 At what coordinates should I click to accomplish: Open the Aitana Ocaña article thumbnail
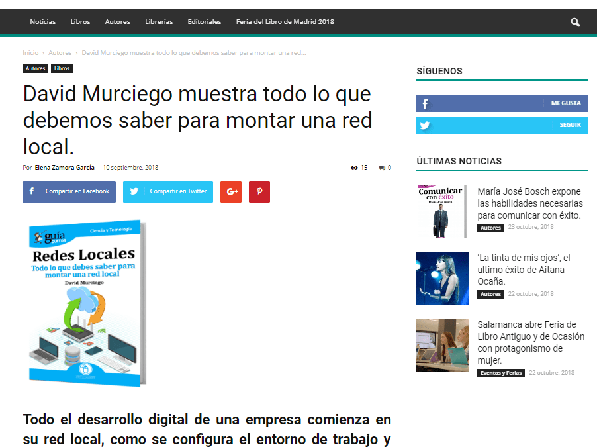click(442, 278)
